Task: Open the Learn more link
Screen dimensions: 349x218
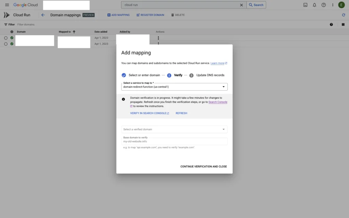Action: [218, 63]
